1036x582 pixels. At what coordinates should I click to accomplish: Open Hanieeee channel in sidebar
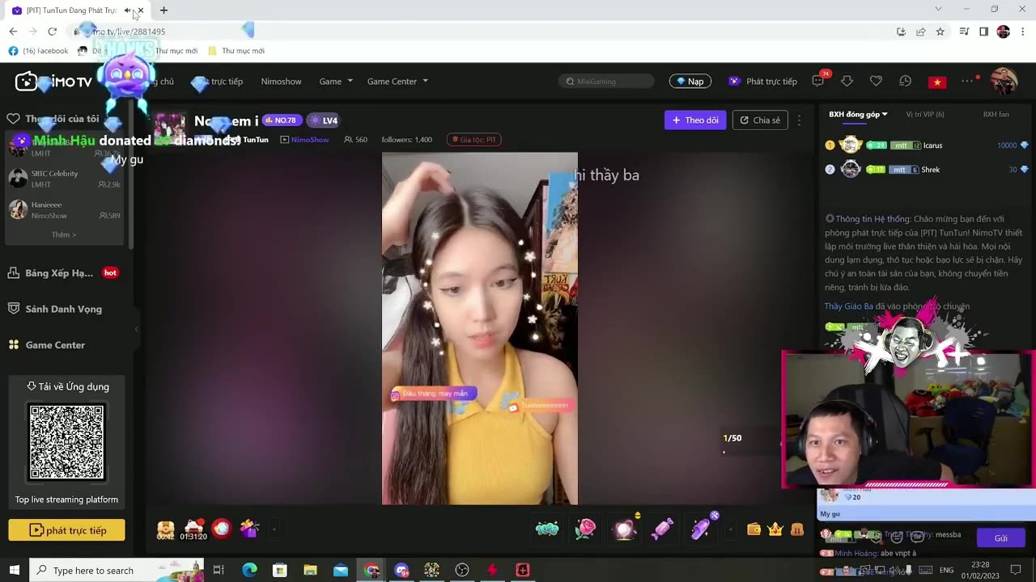pos(65,210)
